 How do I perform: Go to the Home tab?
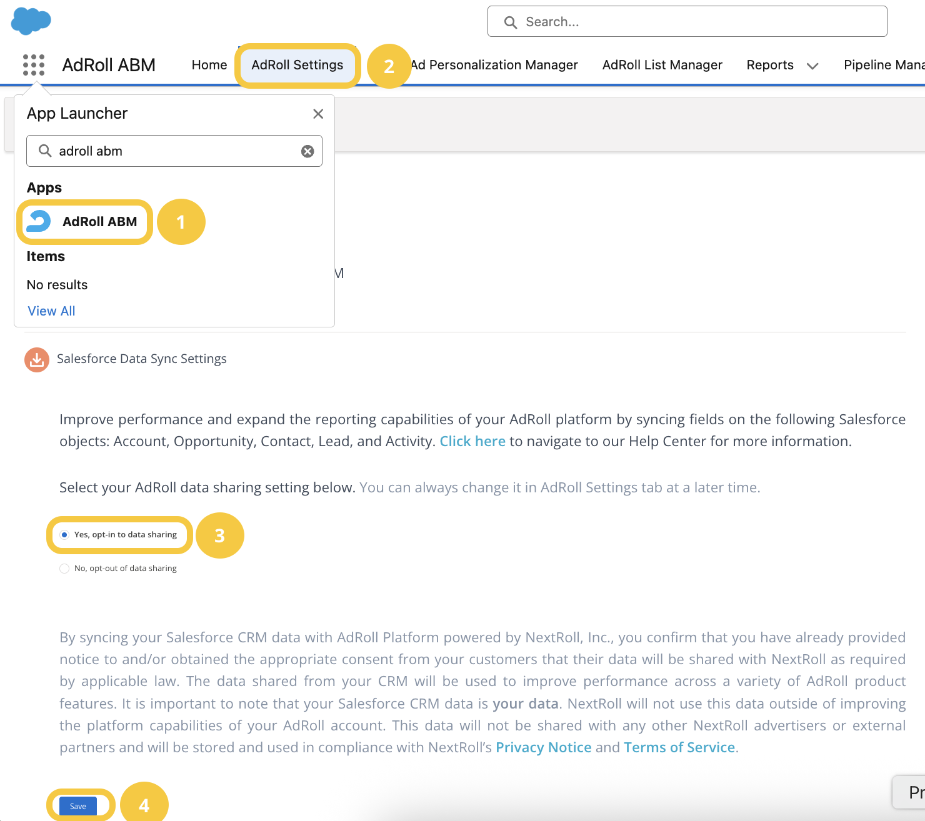click(209, 65)
